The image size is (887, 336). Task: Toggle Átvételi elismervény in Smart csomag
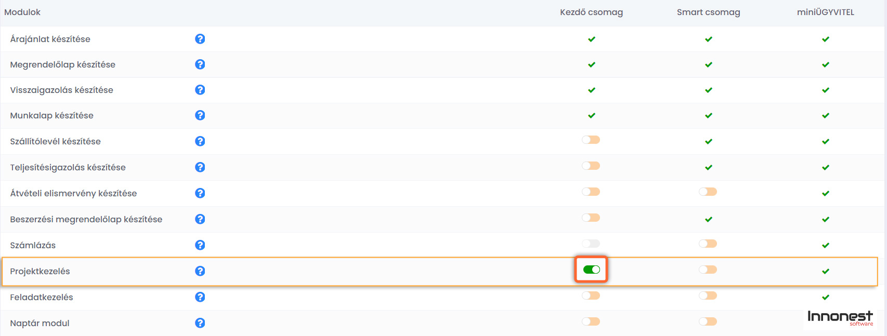coord(708,192)
